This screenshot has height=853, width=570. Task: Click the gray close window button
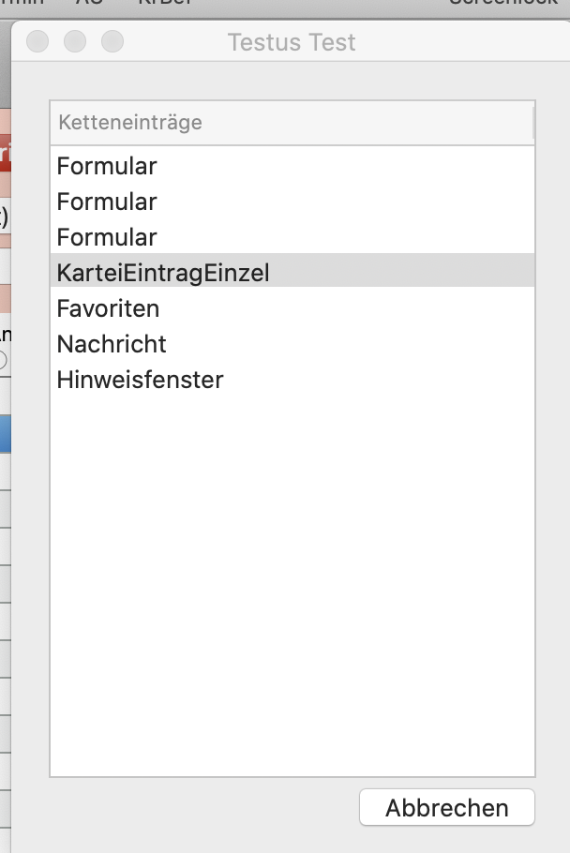[37, 41]
